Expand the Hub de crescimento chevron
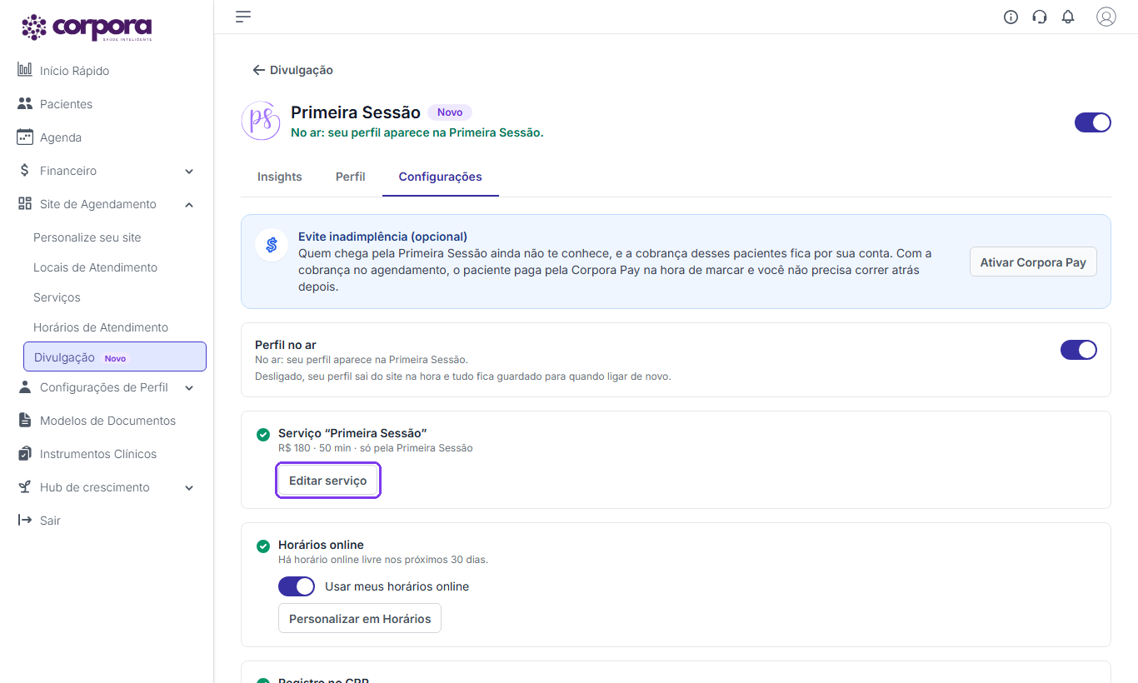 [189, 488]
